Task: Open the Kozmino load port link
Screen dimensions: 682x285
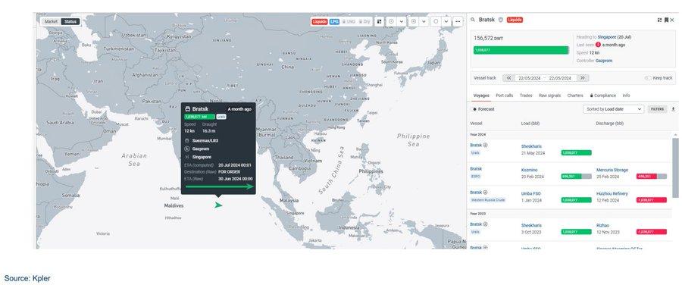Action: [x=530, y=170]
